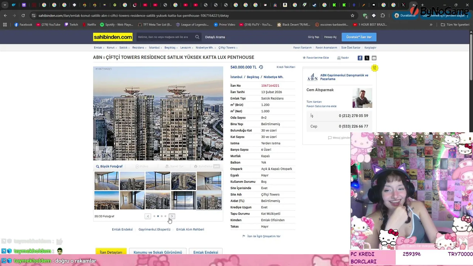Screen dimensions: 473x266
Task: Click listing number 1067164221
Action: click(270, 86)
